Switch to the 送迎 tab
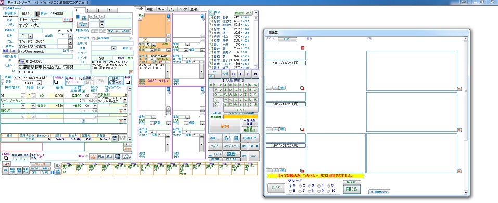The width and height of the screenshot is (498, 203). pyautogui.click(x=194, y=9)
